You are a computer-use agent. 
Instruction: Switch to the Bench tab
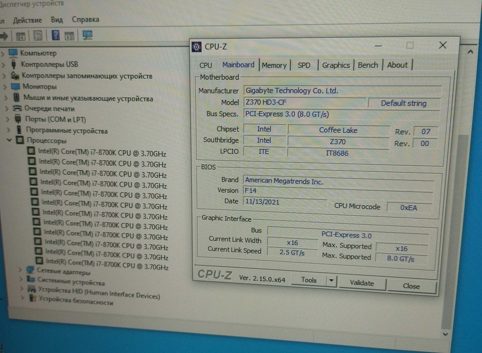[x=368, y=65]
